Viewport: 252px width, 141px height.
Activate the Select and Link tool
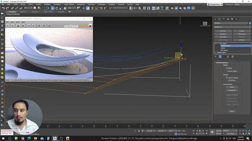[12, 8]
